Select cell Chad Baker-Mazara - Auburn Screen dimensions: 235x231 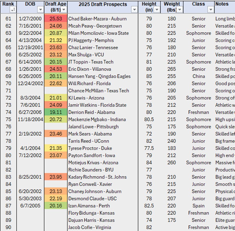[x=103, y=19]
